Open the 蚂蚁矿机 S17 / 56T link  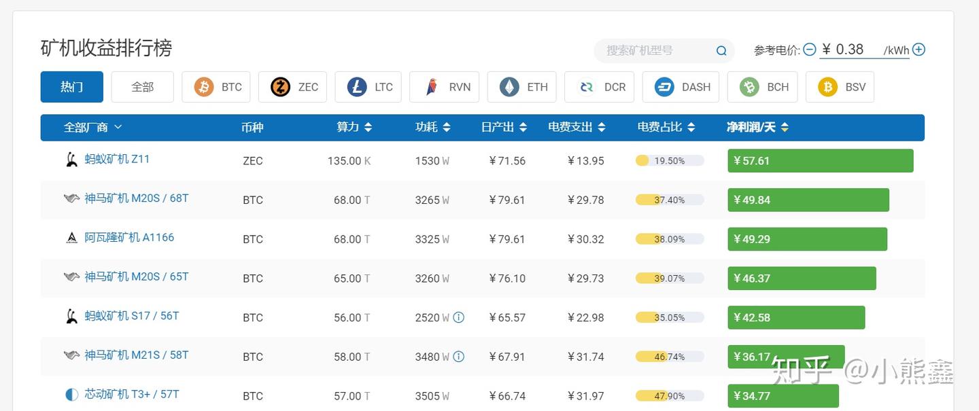(131, 316)
